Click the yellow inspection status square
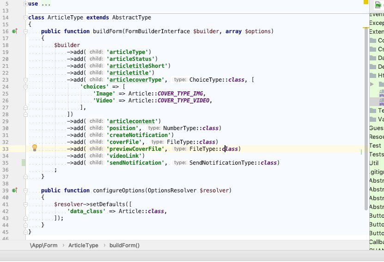The image size is (384, 262). click(366, 2)
